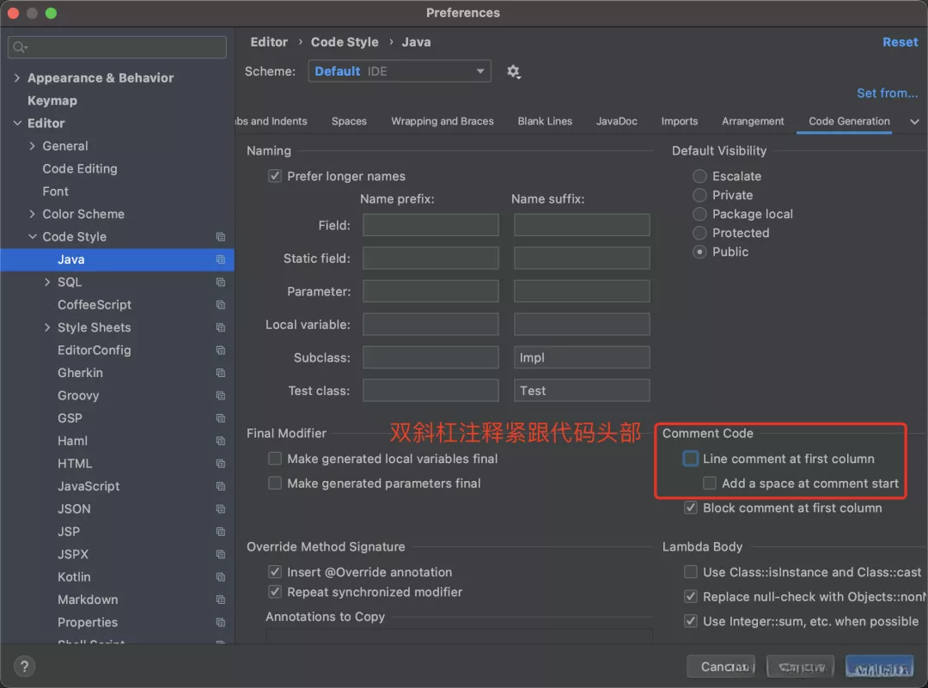Switch to the Imports tab
Viewport: 928px width, 688px height.
(679, 121)
